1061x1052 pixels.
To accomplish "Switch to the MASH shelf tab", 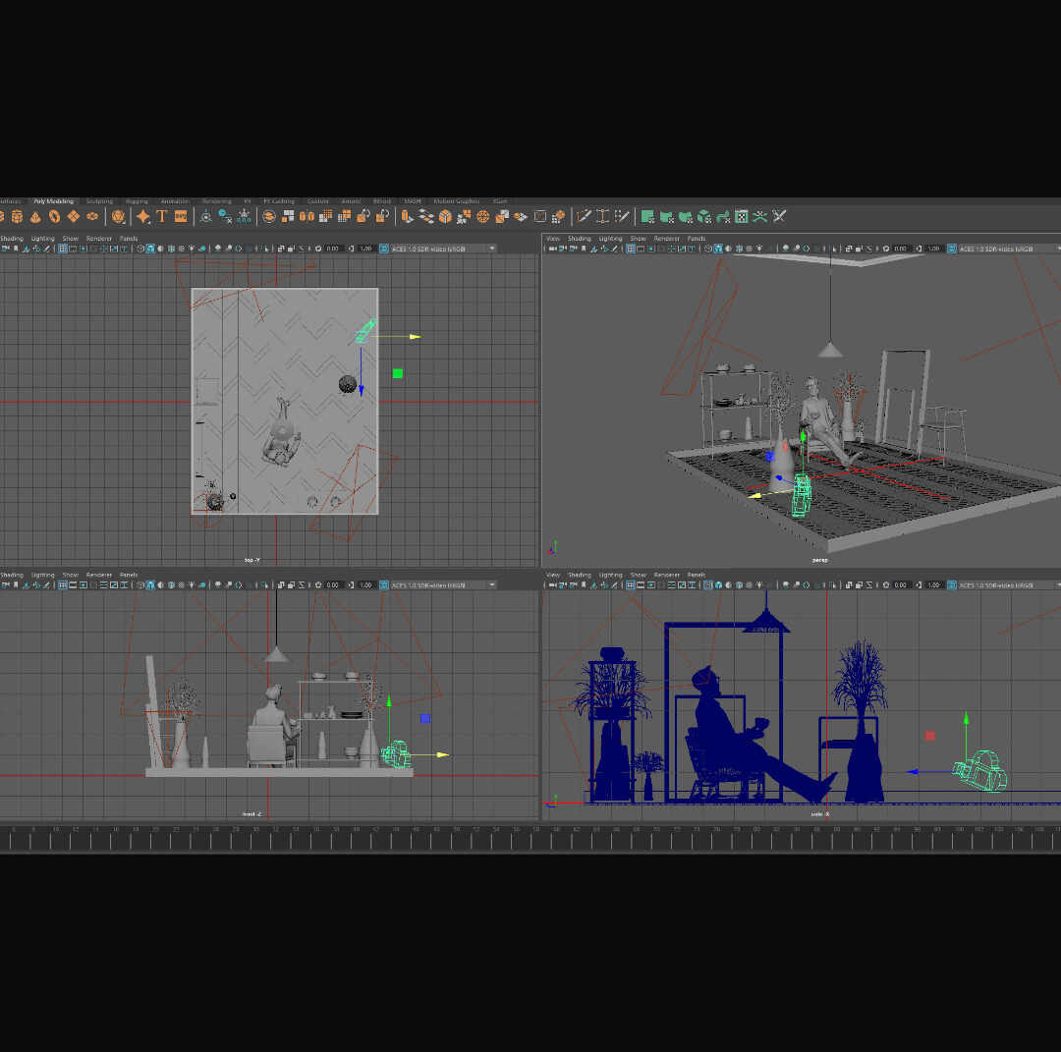I will [x=412, y=201].
